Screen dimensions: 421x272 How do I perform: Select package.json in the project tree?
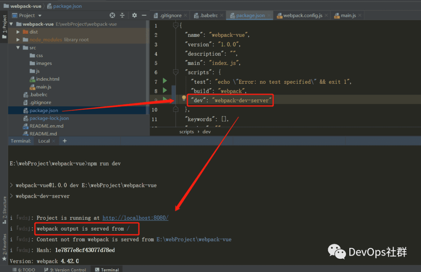pos(41,111)
